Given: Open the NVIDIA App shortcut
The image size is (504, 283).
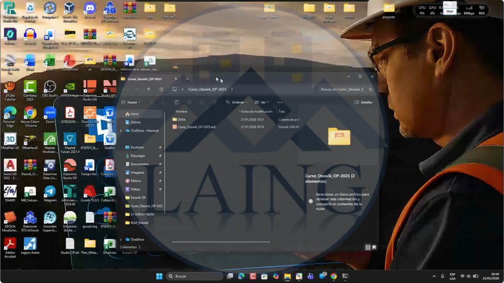Looking at the screenshot, I should pyautogui.click(x=70, y=89).
